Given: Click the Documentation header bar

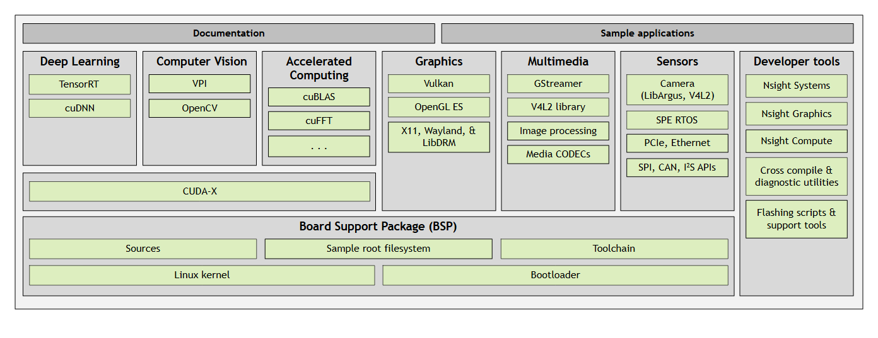Looking at the screenshot, I should [229, 33].
